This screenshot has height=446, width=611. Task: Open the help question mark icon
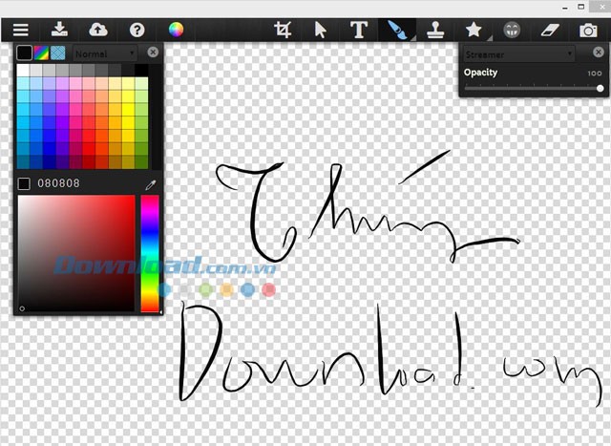pos(137,30)
